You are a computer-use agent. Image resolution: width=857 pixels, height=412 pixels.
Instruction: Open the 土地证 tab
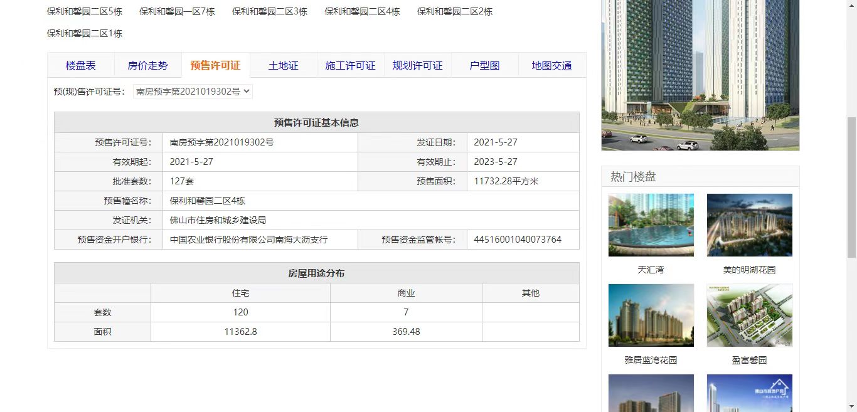pos(283,65)
